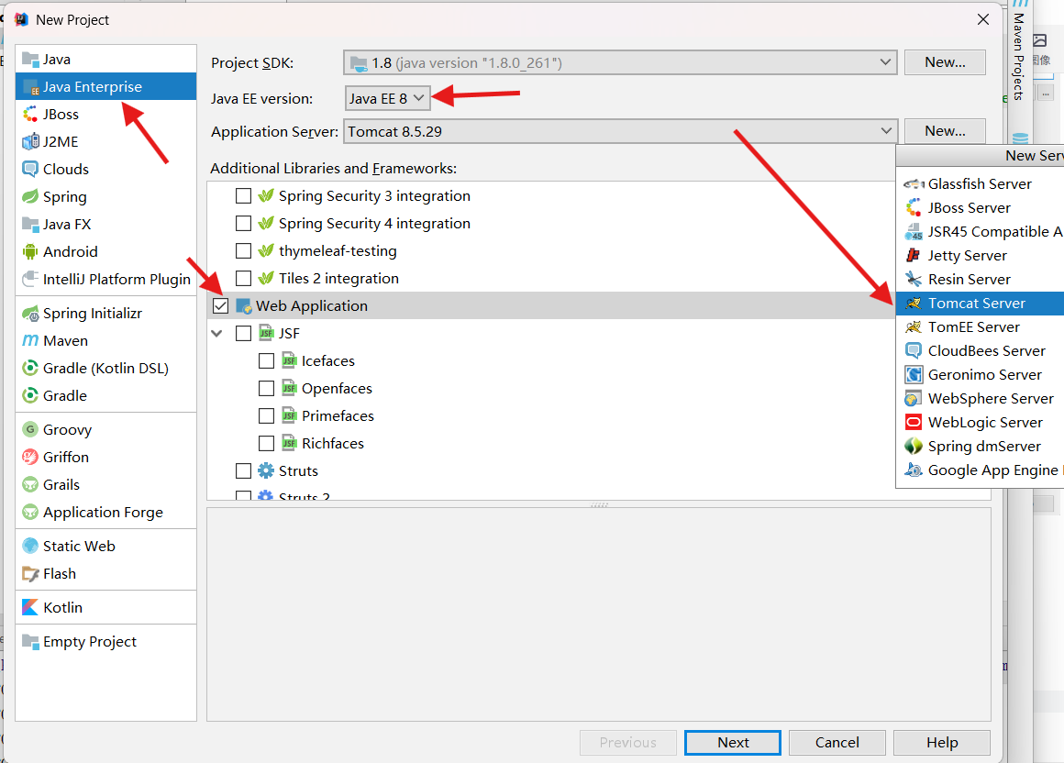
Task: Select the Maven m icon
Action: pos(30,340)
